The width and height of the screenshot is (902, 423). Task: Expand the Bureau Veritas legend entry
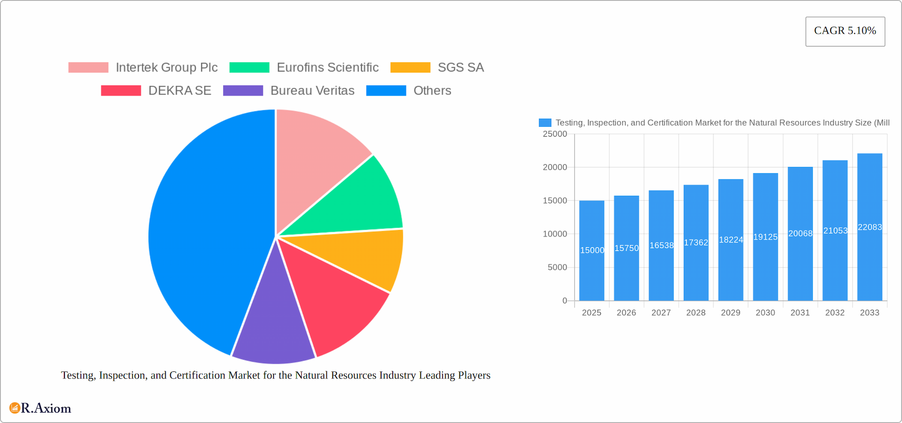coord(312,90)
